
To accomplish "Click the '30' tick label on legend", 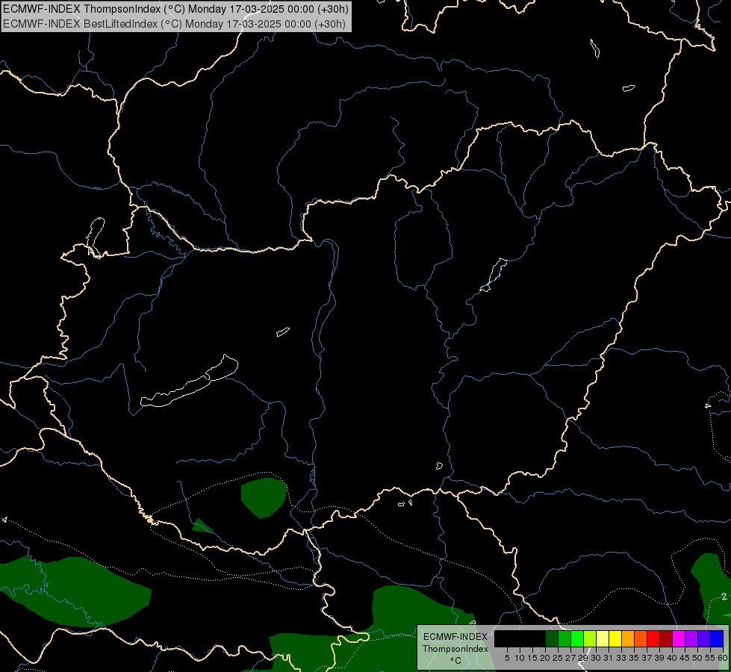I will [x=596, y=658].
